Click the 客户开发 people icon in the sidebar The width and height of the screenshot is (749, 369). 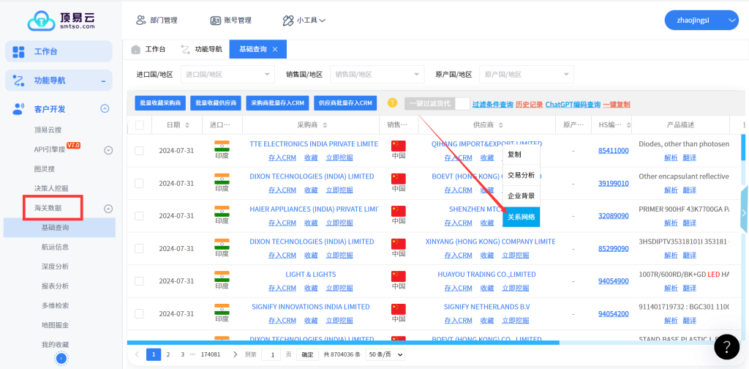(x=19, y=109)
